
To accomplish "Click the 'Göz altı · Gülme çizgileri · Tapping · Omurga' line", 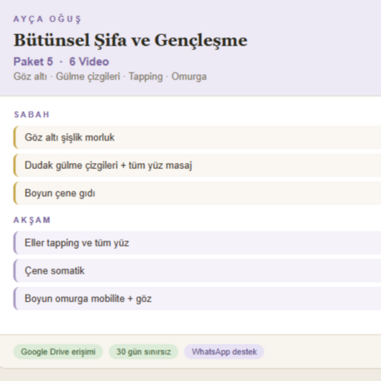I will point(110,77).
